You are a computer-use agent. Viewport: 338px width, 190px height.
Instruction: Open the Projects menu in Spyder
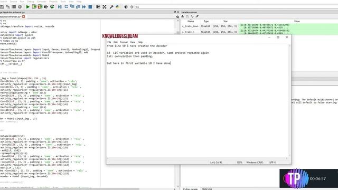point(53,1)
